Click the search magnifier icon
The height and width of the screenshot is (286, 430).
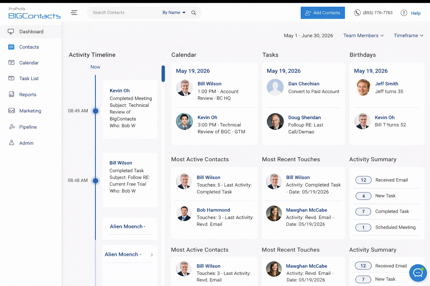pyautogui.click(x=193, y=13)
